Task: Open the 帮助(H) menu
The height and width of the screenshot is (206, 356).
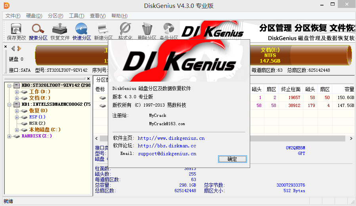Action: click(119, 16)
